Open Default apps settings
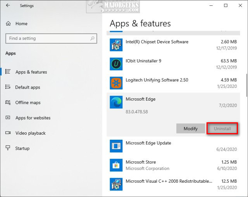248x197 pixels. pos(28,87)
